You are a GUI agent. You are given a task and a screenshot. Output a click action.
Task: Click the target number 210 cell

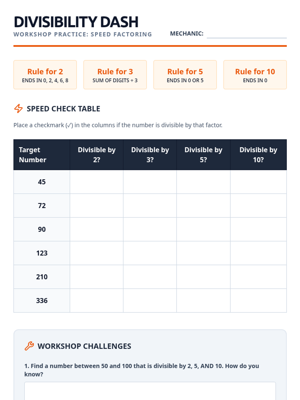pyautogui.click(x=41, y=277)
